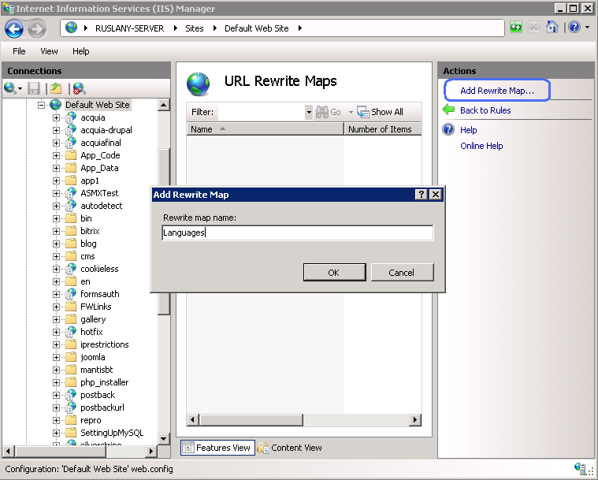Click the blue Help icon in Actions pane
Image resolution: width=598 pixels, height=480 pixels.
pos(448,130)
